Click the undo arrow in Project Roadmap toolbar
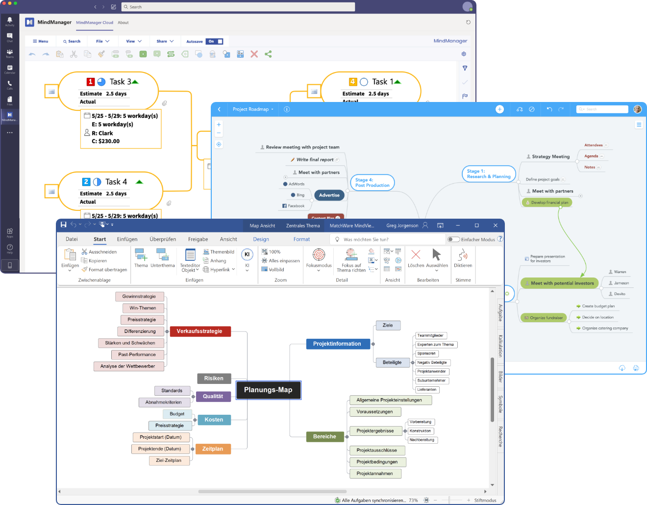This screenshot has width=647, height=505. 549,109
